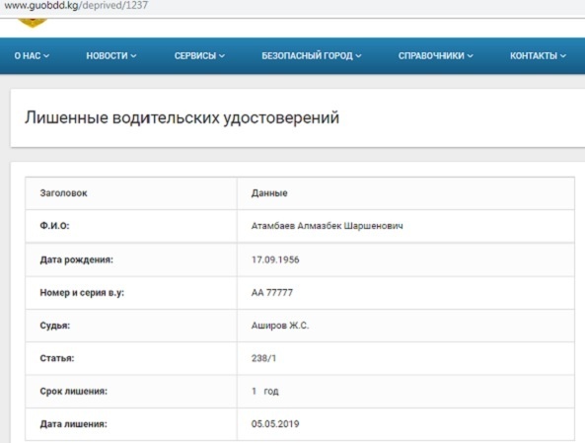Click the Данные column header
585x443 pixels.
pos(269,193)
